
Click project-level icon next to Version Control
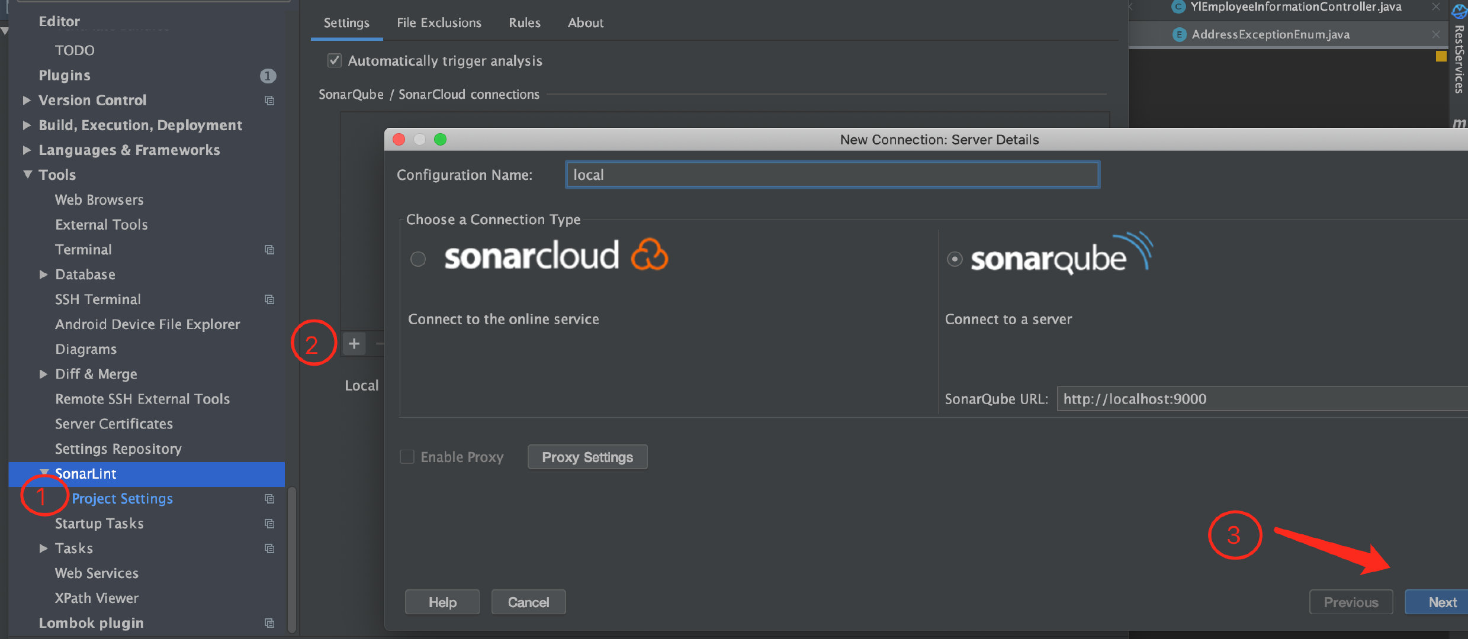pos(269,101)
